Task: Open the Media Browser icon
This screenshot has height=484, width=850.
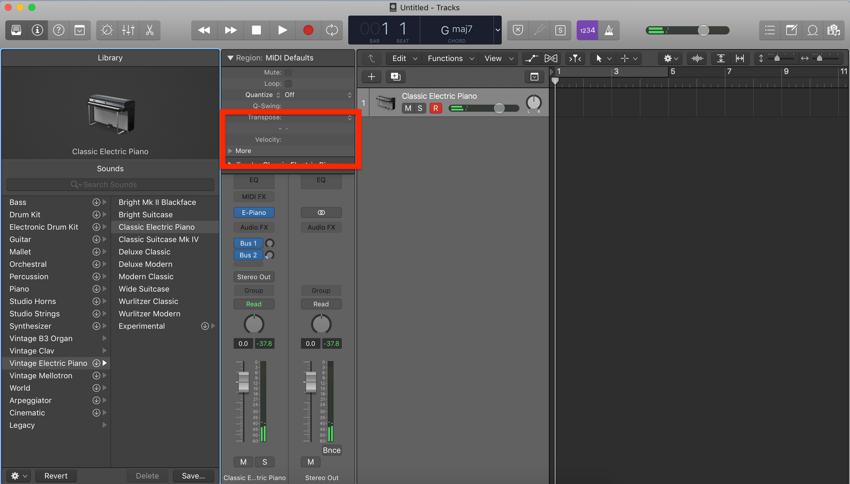Action: [x=834, y=30]
